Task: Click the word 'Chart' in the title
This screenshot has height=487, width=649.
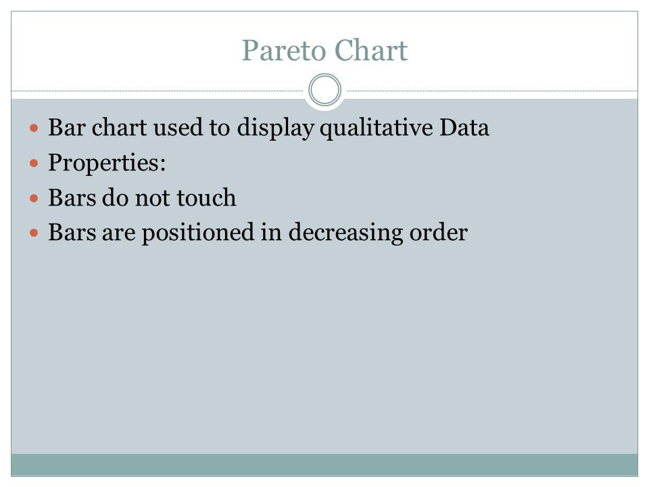Action: [370, 51]
